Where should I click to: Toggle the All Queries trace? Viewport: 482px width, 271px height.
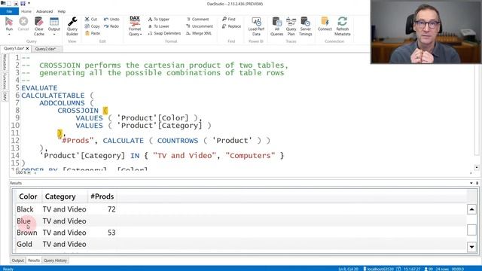click(x=276, y=26)
